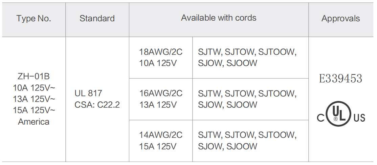Click the UL 817 standard text
This screenshot has height=165, width=377.
pos(88,93)
